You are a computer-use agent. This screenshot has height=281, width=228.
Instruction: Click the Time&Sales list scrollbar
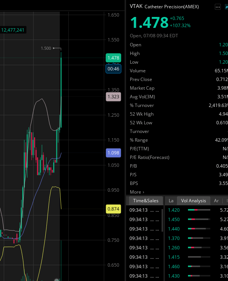162,220
